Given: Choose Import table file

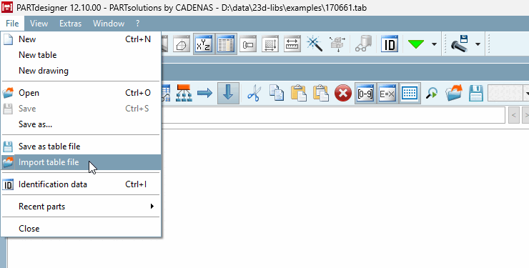Looking at the screenshot, I should pos(81,162).
